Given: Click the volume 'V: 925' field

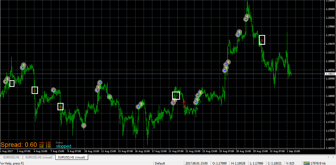Looking at the screenshot, I should point(290,163).
